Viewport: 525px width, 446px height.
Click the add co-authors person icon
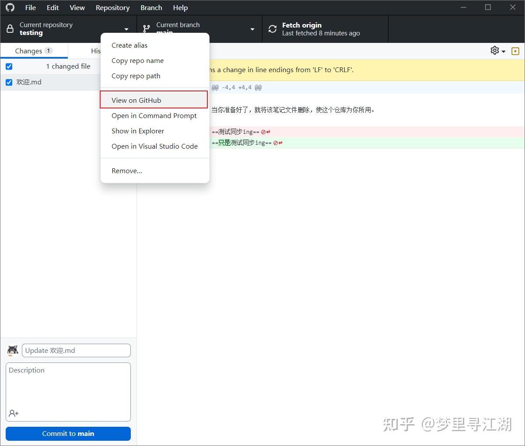[x=14, y=413]
